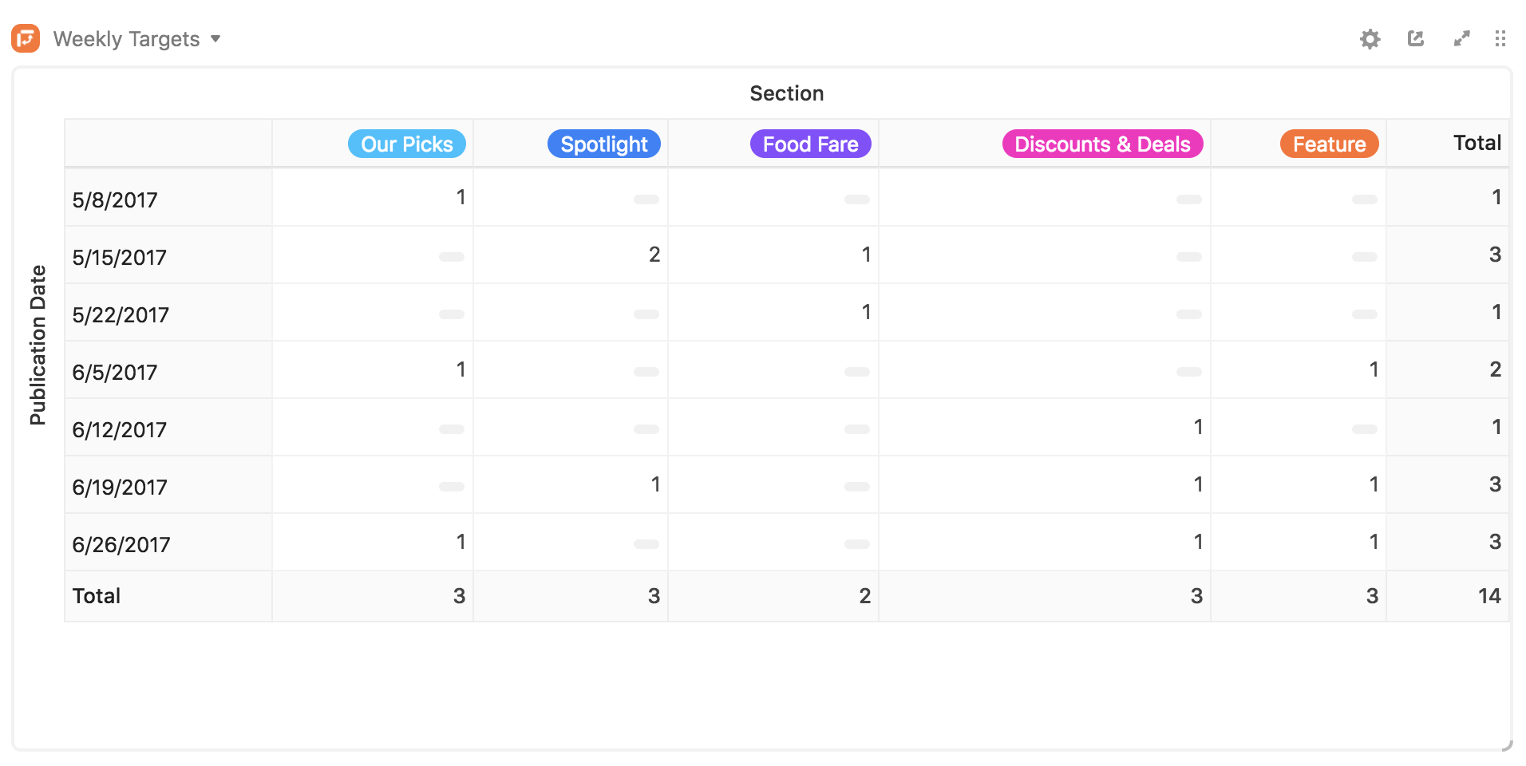The width and height of the screenshot is (1526, 766).
Task: Open Discounts & Deals count for 6/12/2017
Action: click(1198, 427)
